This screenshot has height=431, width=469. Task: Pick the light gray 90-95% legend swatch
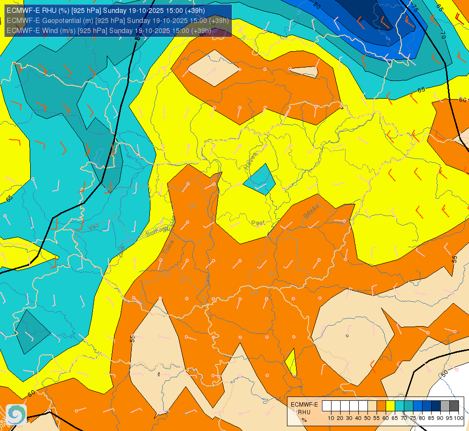click(x=445, y=406)
